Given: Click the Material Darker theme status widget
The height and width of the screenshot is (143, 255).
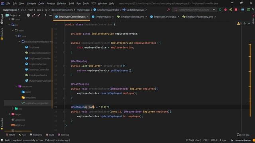Looking at the screenshot, I should 243,140.
